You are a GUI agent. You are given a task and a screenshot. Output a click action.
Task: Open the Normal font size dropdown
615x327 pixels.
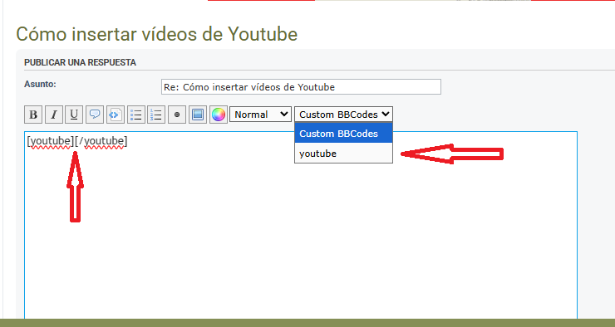click(260, 115)
